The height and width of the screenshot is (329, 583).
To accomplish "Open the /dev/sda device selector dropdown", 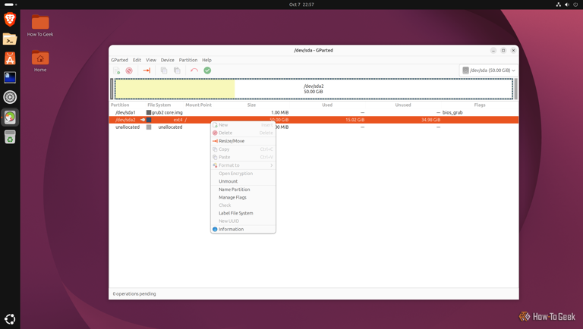I will coord(489,70).
